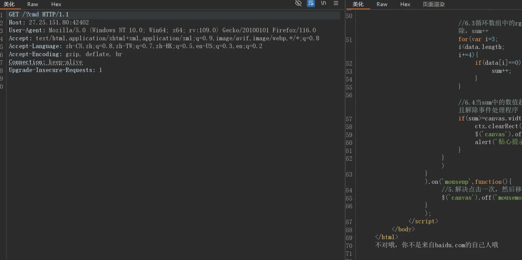The width and height of the screenshot is (522, 260).
Task: Switch to the Raw tab in request panel
Action: [33, 4]
